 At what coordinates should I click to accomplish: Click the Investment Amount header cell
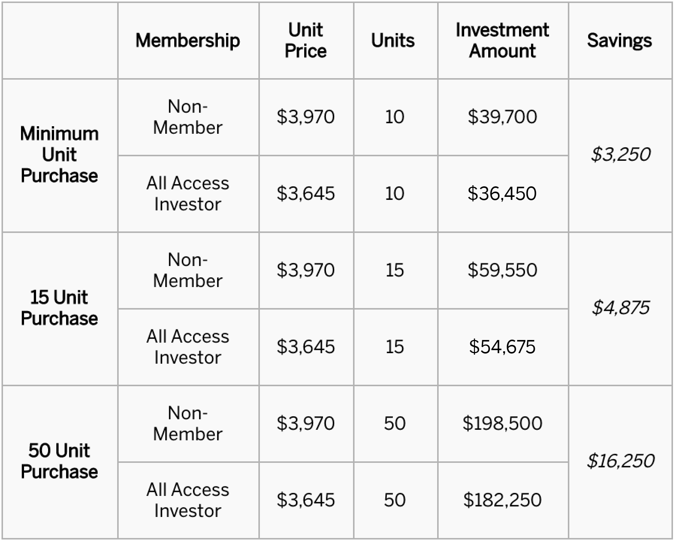502,40
